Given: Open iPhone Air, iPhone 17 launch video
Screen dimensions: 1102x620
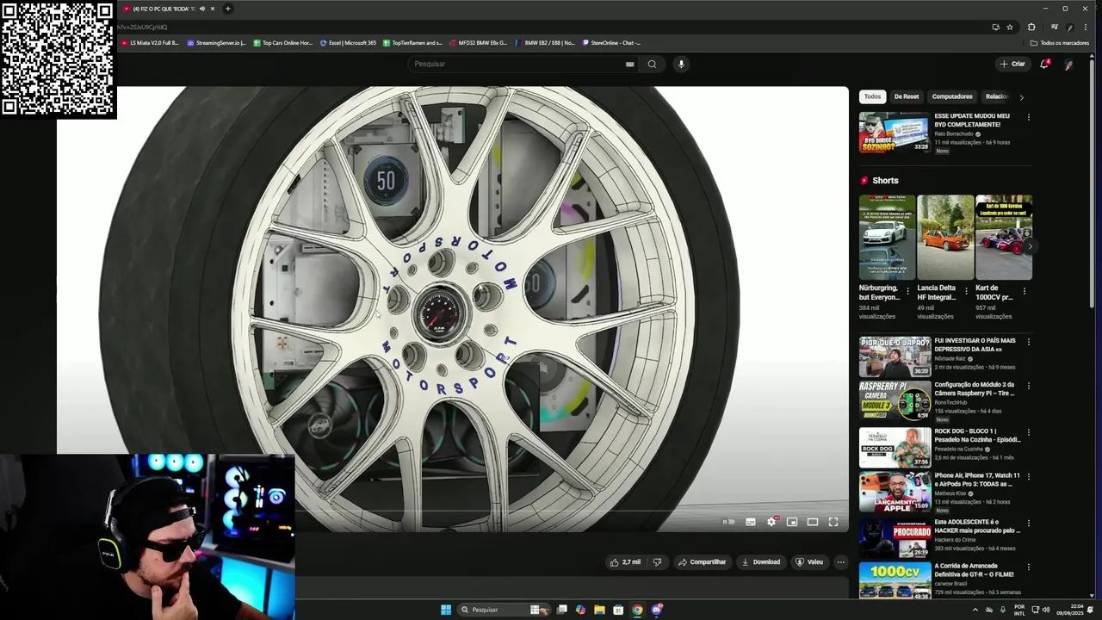Looking at the screenshot, I should [x=895, y=493].
